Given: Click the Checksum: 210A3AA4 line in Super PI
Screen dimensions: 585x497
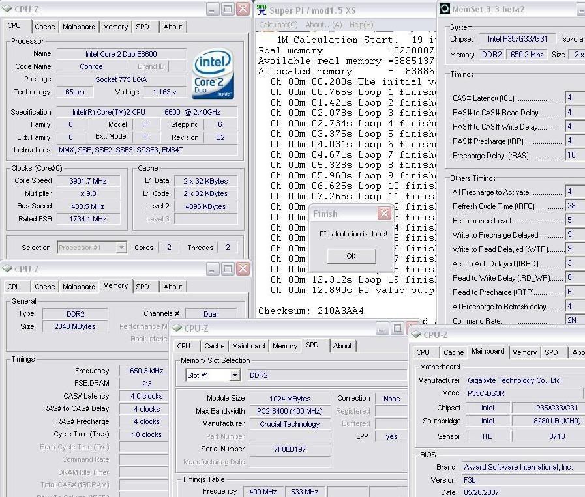Looking at the screenshot, I should point(311,311).
